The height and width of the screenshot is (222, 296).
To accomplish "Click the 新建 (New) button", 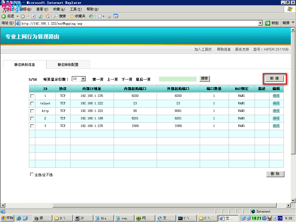I will (275, 78).
